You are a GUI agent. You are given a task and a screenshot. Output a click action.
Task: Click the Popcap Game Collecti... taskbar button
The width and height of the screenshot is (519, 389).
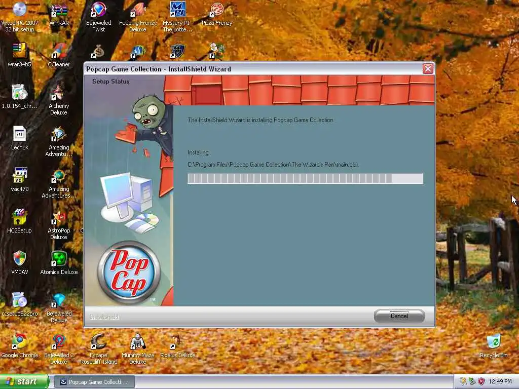[94, 382]
